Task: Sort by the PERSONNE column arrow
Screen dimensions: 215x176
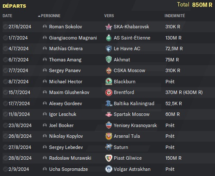Action: click(x=39, y=16)
